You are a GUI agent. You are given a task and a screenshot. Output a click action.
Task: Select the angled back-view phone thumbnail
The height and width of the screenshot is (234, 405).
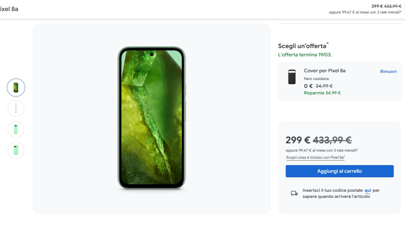point(16,129)
